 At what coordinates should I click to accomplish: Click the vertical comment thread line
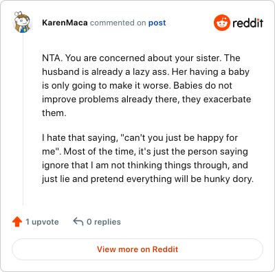(23, 119)
